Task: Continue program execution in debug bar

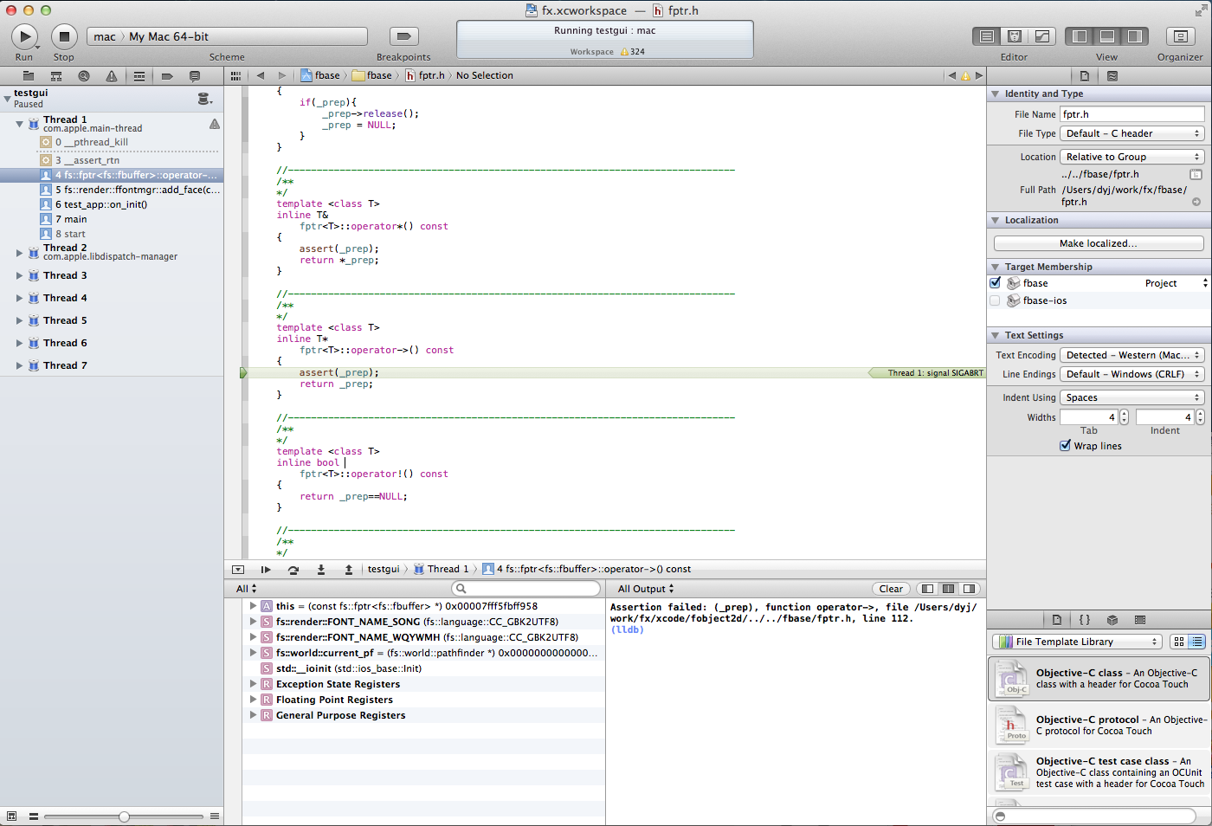Action: (266, 570)
